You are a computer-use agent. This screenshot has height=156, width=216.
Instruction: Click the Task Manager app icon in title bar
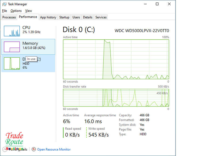[x=4, y=4]
